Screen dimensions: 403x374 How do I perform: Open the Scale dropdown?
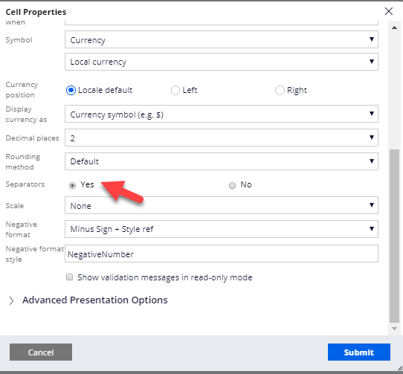(222, 205)
